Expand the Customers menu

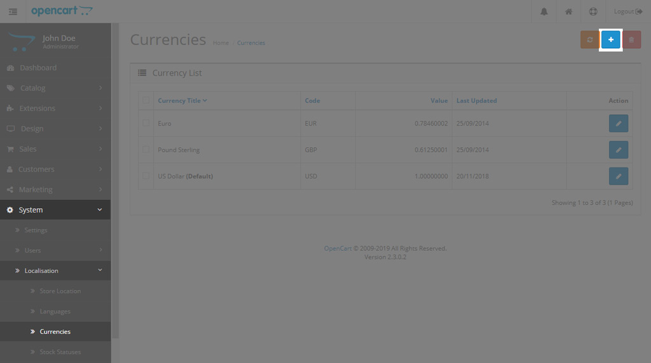[55, 169]
